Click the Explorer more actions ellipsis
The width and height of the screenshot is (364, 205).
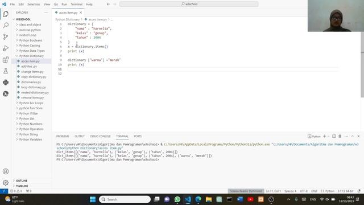pos(45,13)
